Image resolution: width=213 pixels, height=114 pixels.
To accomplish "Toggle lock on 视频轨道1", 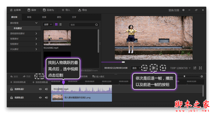I will (x=12, y=98).
